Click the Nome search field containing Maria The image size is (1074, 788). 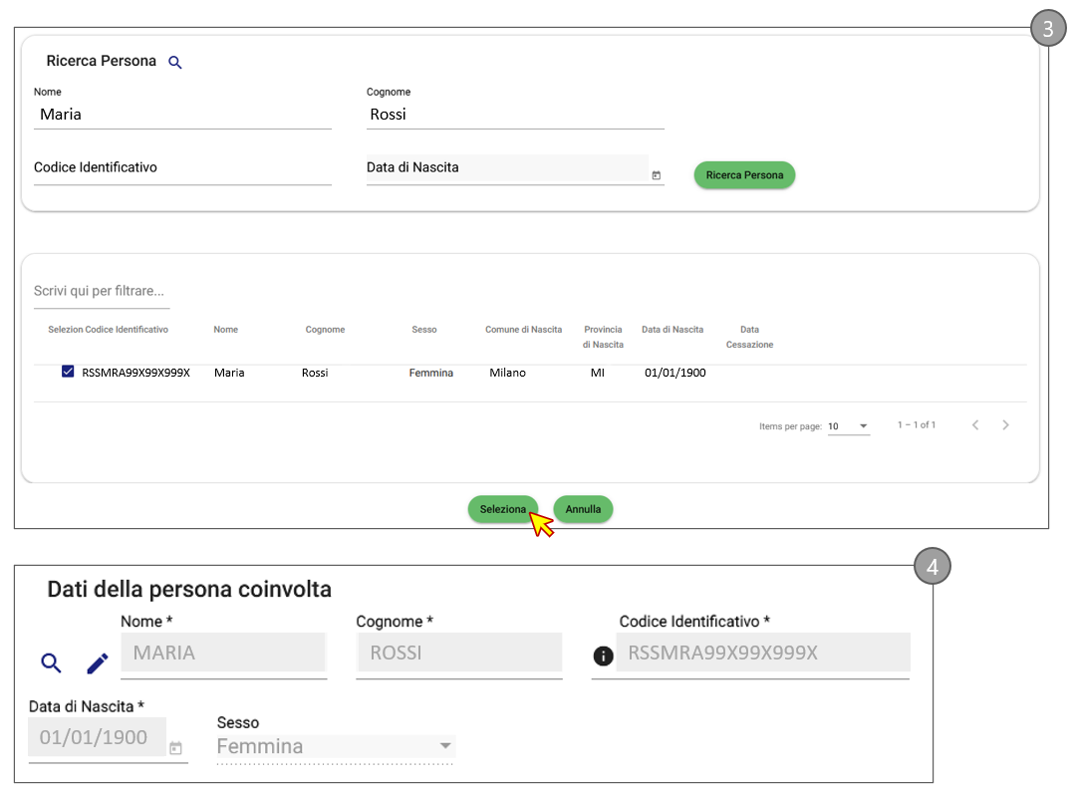182,115
